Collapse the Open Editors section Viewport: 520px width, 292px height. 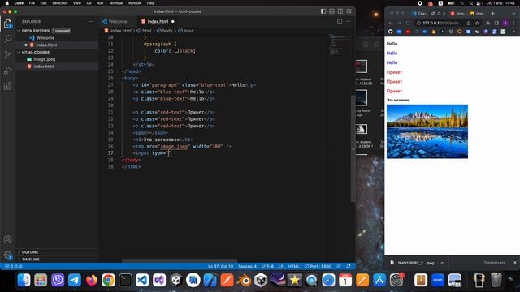36,31
